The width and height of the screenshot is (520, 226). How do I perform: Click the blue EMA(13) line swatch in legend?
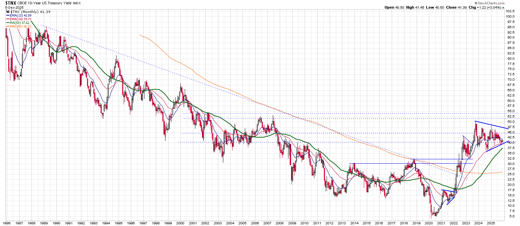(x=8, y=15)
